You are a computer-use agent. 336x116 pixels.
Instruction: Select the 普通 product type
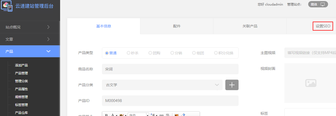click(111, 53)
